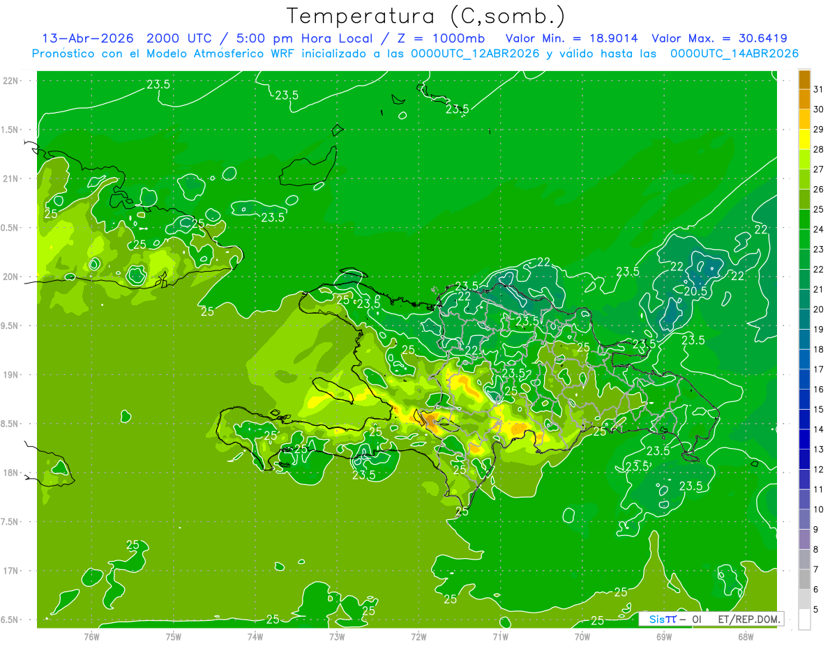Click the SisPI ET/REP.DOM. watermark box
Viewport: 837px width, 646px height.
pyautogui.click(x=711, y=619)
